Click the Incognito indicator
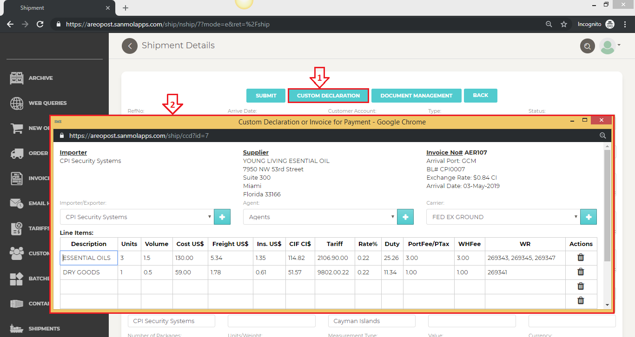 596,24
